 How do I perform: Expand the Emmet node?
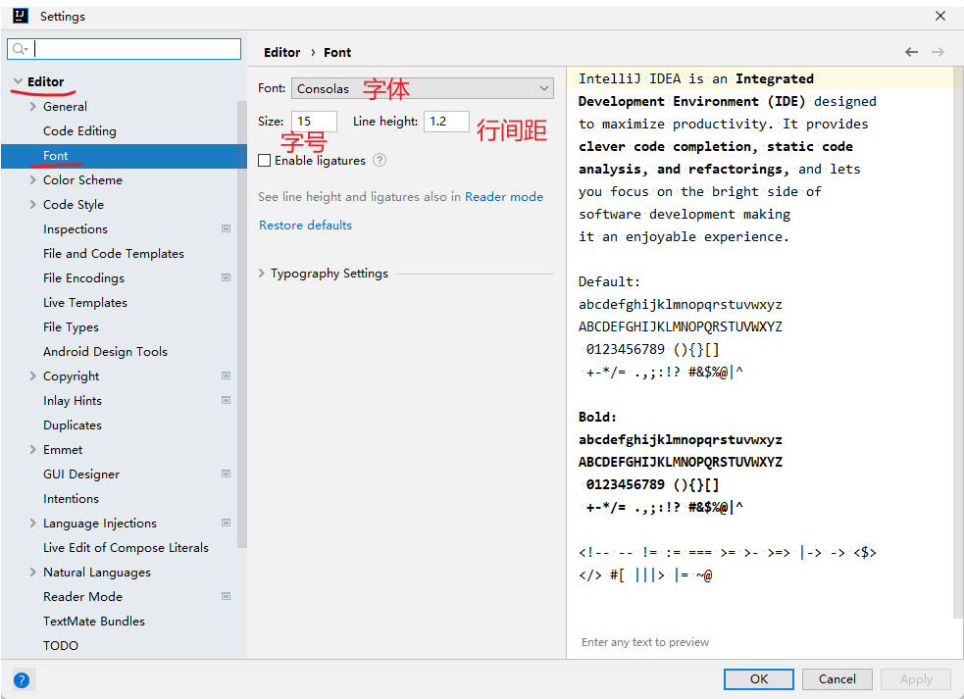(33, 449)
